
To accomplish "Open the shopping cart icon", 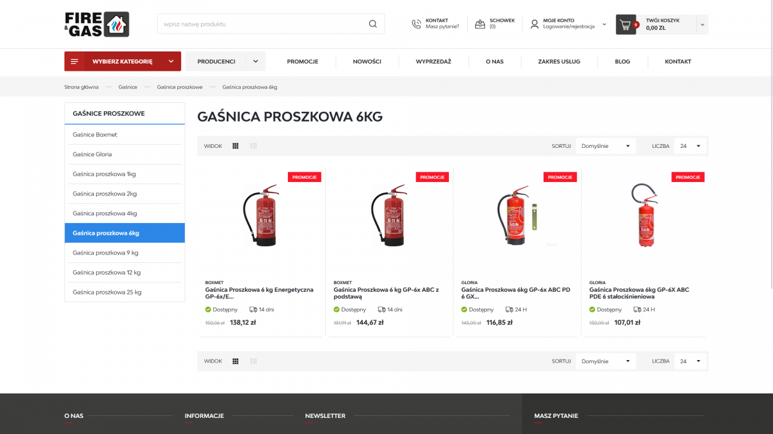I will click(625, 24).
